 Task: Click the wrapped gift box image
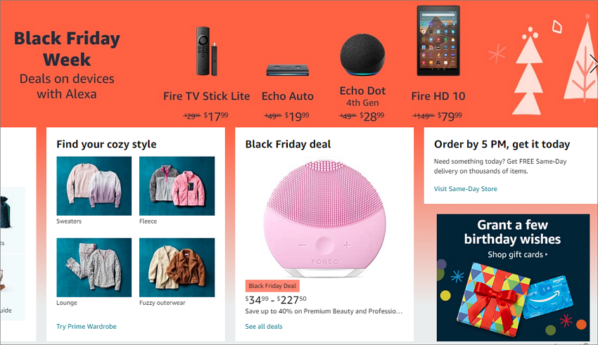coord(492,299)
